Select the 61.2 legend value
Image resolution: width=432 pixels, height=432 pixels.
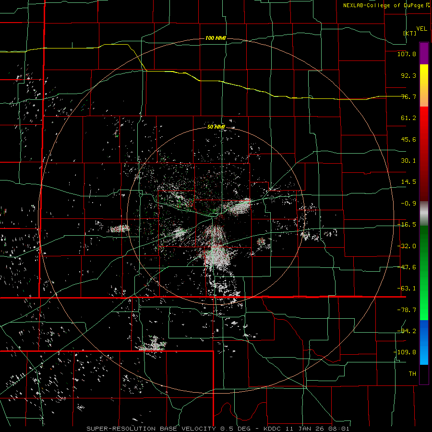point(408,118)
